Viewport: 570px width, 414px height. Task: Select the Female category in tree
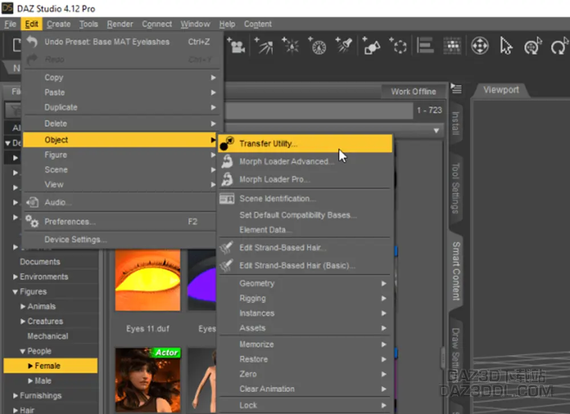51,366
